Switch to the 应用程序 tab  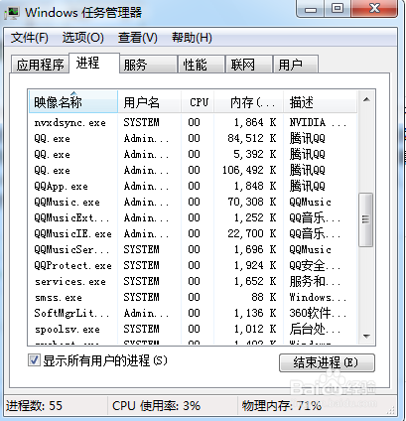coord(40,65)
